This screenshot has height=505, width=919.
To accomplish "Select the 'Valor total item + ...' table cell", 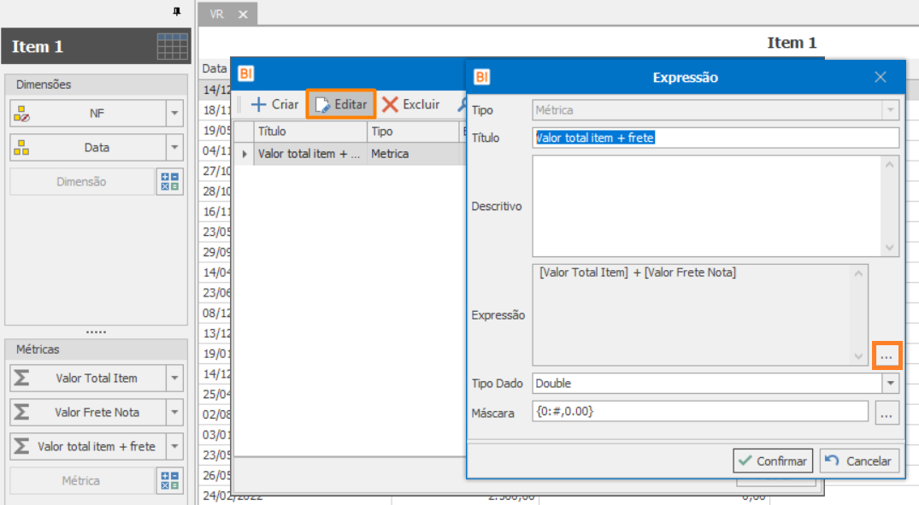I will [310, 154].
